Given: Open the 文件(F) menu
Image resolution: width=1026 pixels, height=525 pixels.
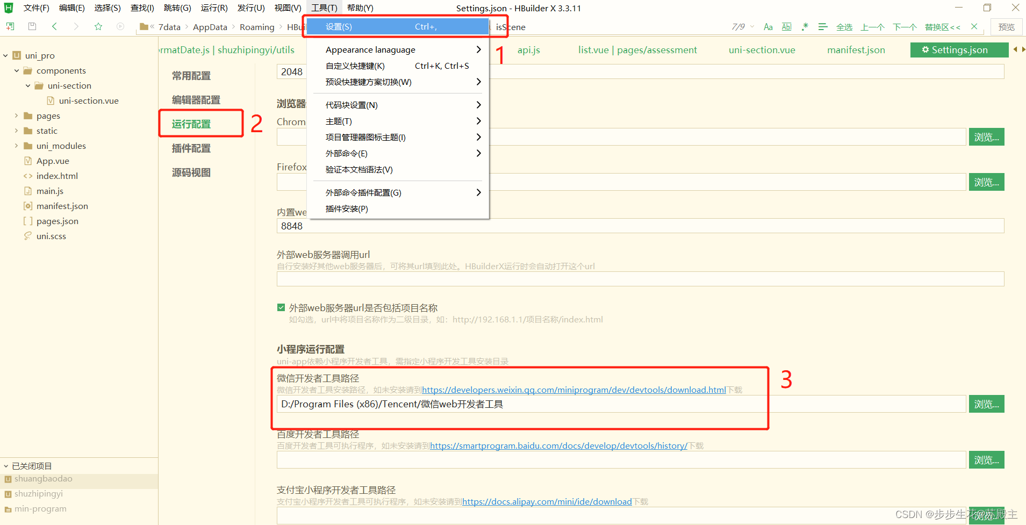Looking at the screenshot, I should [x=37, y=8].
